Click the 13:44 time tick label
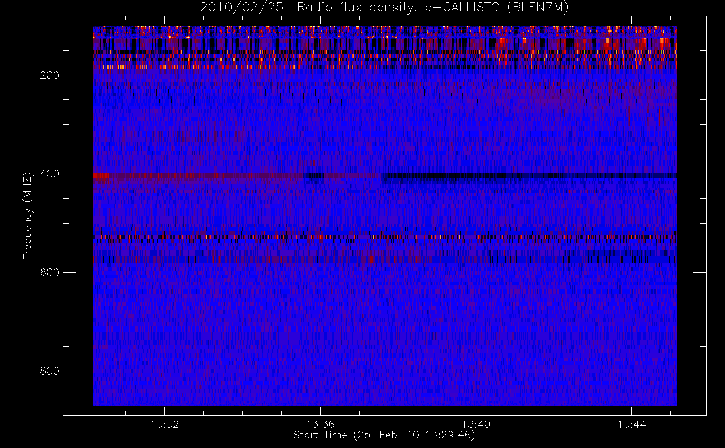 click(x=631, y=424)
